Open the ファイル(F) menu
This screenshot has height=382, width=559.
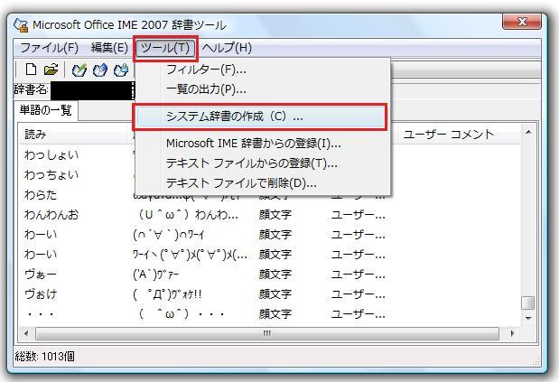(x=49, y=48)
